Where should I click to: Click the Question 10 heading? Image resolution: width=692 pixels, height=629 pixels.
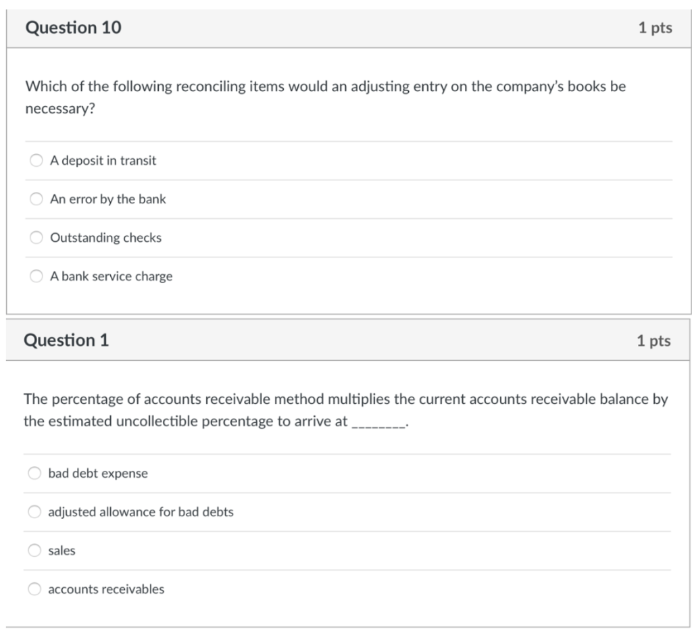[73, 27]
